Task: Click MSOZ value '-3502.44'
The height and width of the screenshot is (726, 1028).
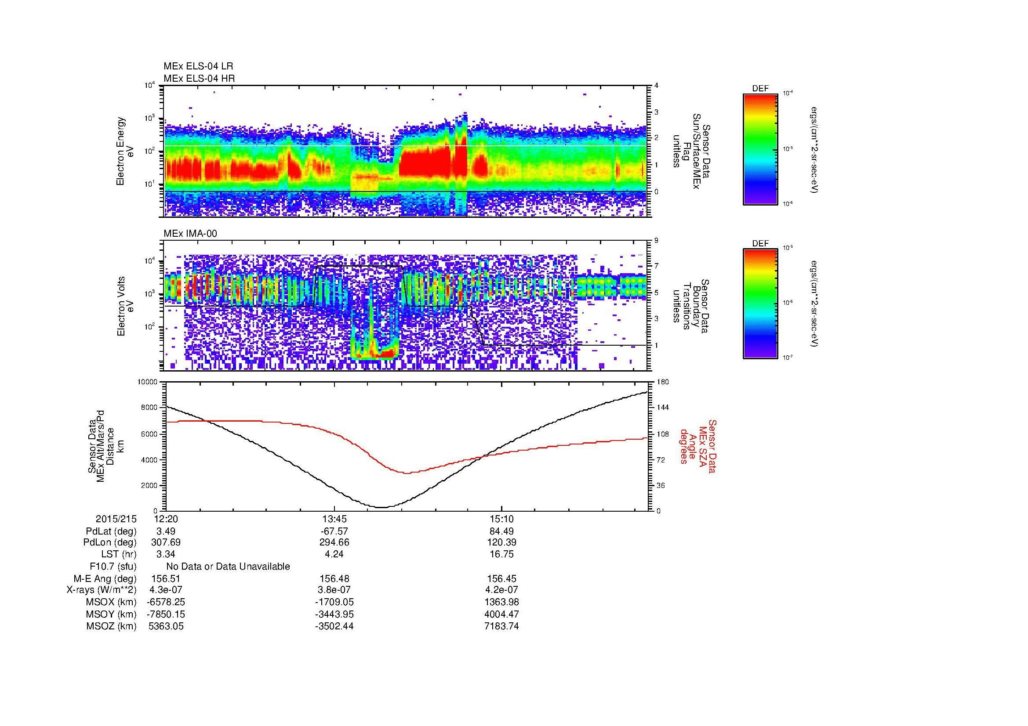Action: 334,626
